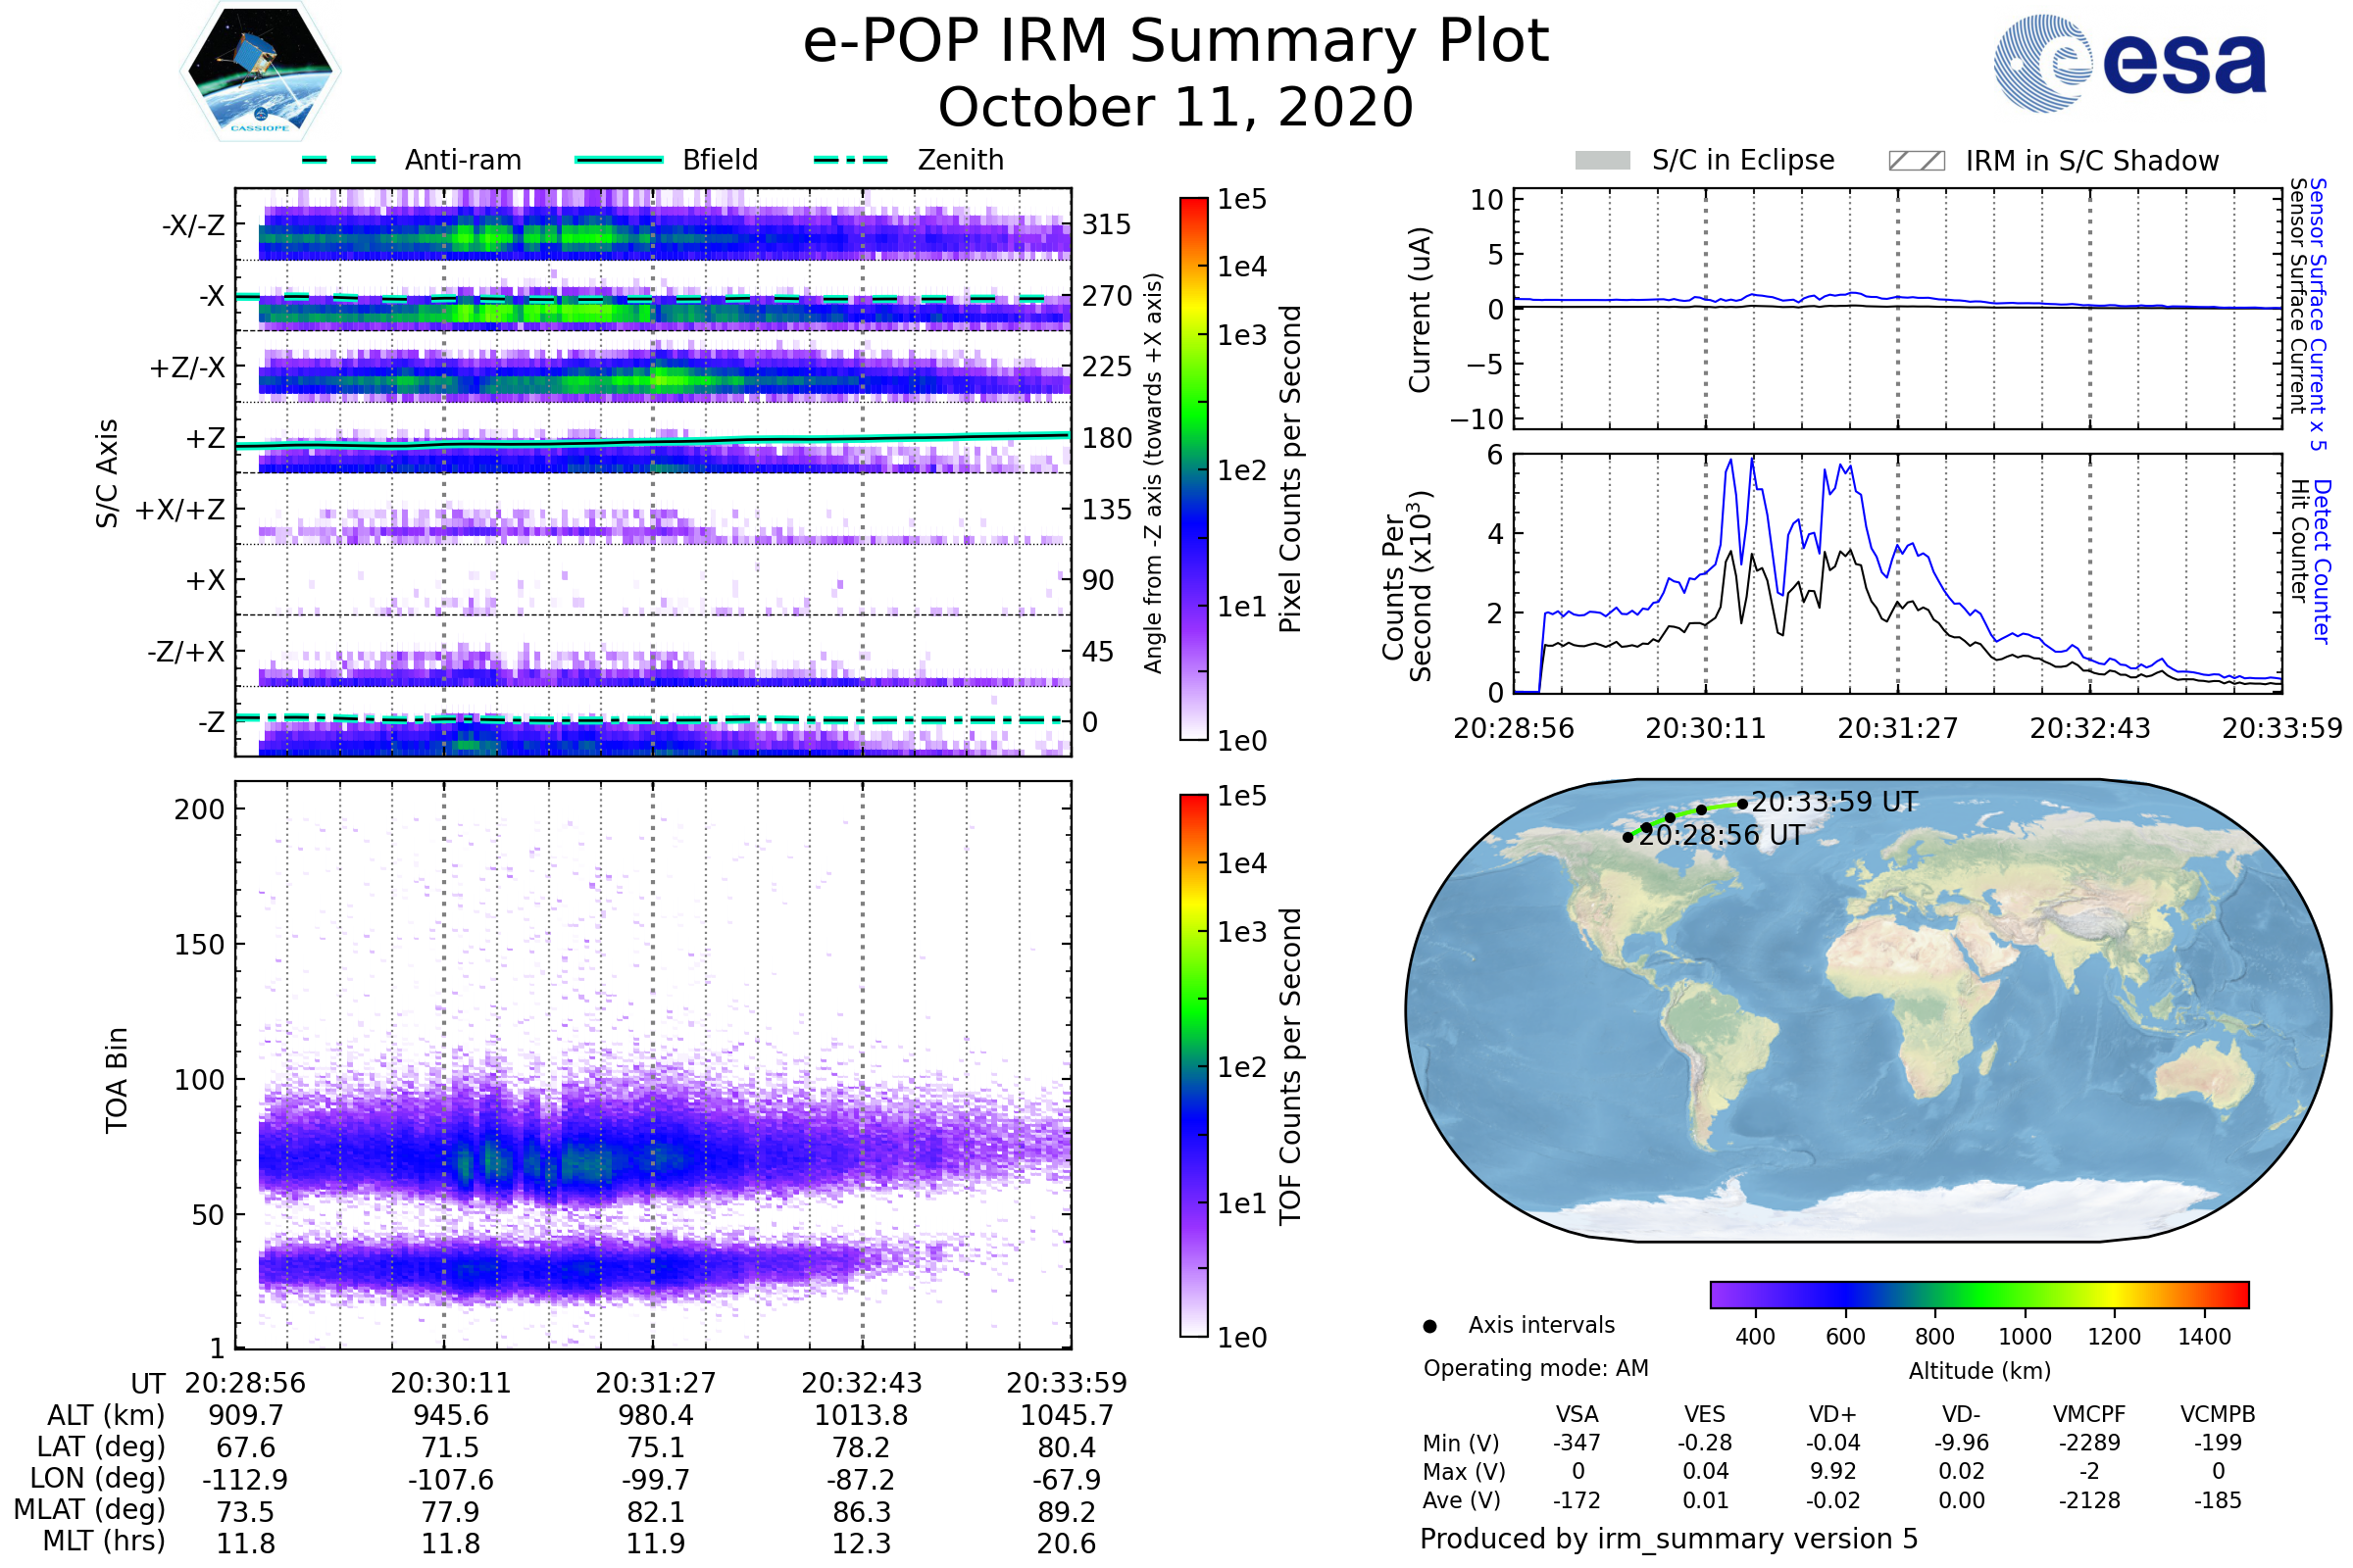Click the Anti-ram dashed line legend marker
The image size is (2353, 1568).
[x=339, y=160]
